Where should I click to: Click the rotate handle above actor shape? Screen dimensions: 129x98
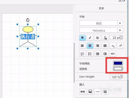28,20
